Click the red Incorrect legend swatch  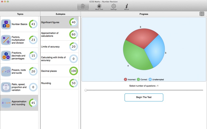coord(125,79)
